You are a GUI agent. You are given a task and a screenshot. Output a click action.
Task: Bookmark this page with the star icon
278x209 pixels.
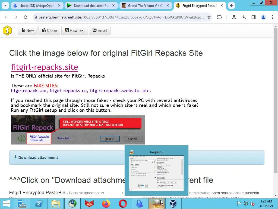click(x=209, y=17)
